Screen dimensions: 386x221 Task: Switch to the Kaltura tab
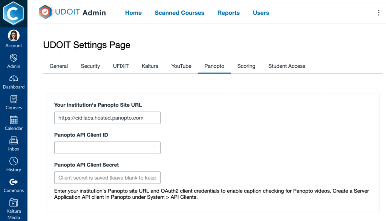tap(150, 66)
